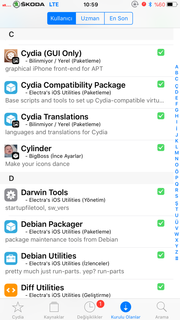Tap the Kurulu Olanlar installed tab
Screen dimensions: 180x320
(x=126, y=310)
